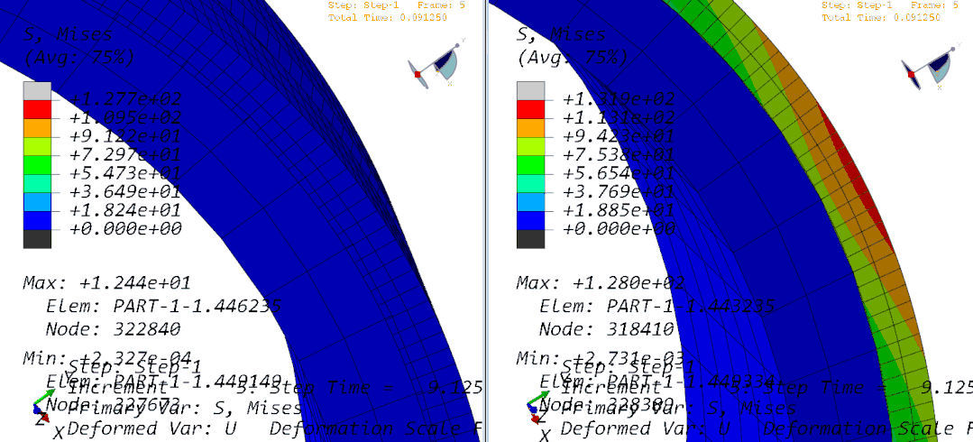Screen dimensions: 973x442
Task: Click the legend value +3.649e+01
Action: pyautogui.click(x=125, y=191)
